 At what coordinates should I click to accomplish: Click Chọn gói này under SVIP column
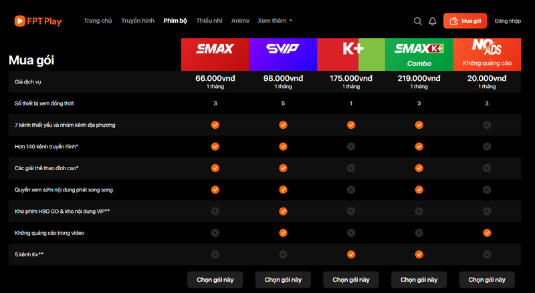coord(283,280)
